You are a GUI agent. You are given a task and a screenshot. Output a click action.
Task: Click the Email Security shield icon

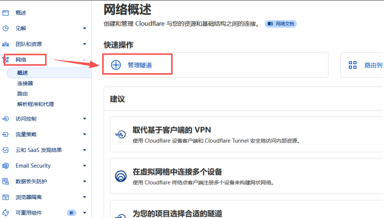tap(6, 165)
